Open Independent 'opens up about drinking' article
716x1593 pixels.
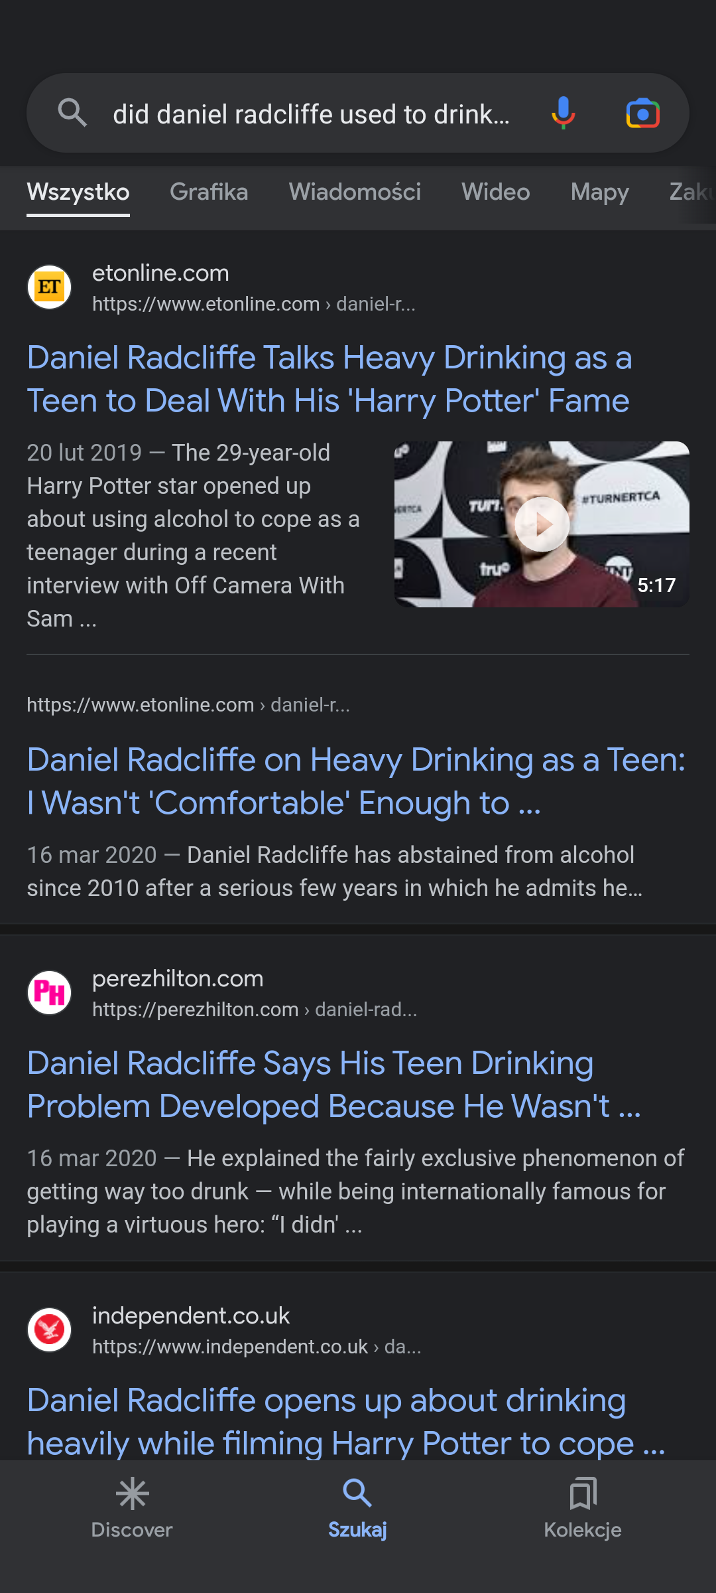(345, 1421)
